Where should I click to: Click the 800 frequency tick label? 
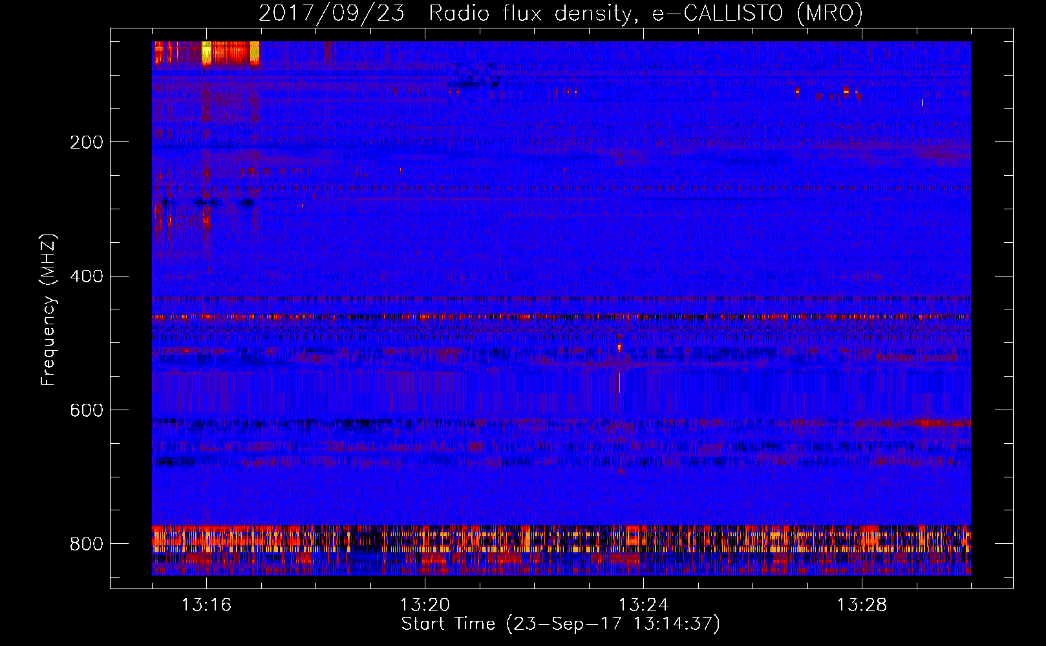pyautogui.click(x=87, y=544)
